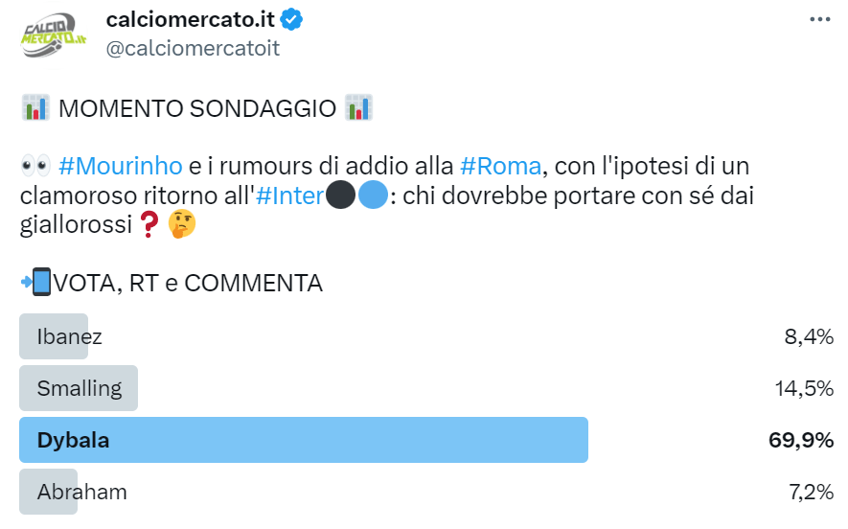Image resolution: width=848 pixels, height=529 pixels.
Task: Click the blue verified badge
Action: point(289,19)
